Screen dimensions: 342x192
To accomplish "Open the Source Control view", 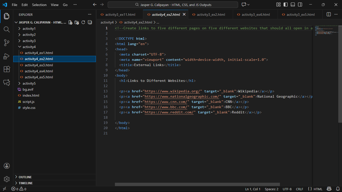I will point(7,43).
